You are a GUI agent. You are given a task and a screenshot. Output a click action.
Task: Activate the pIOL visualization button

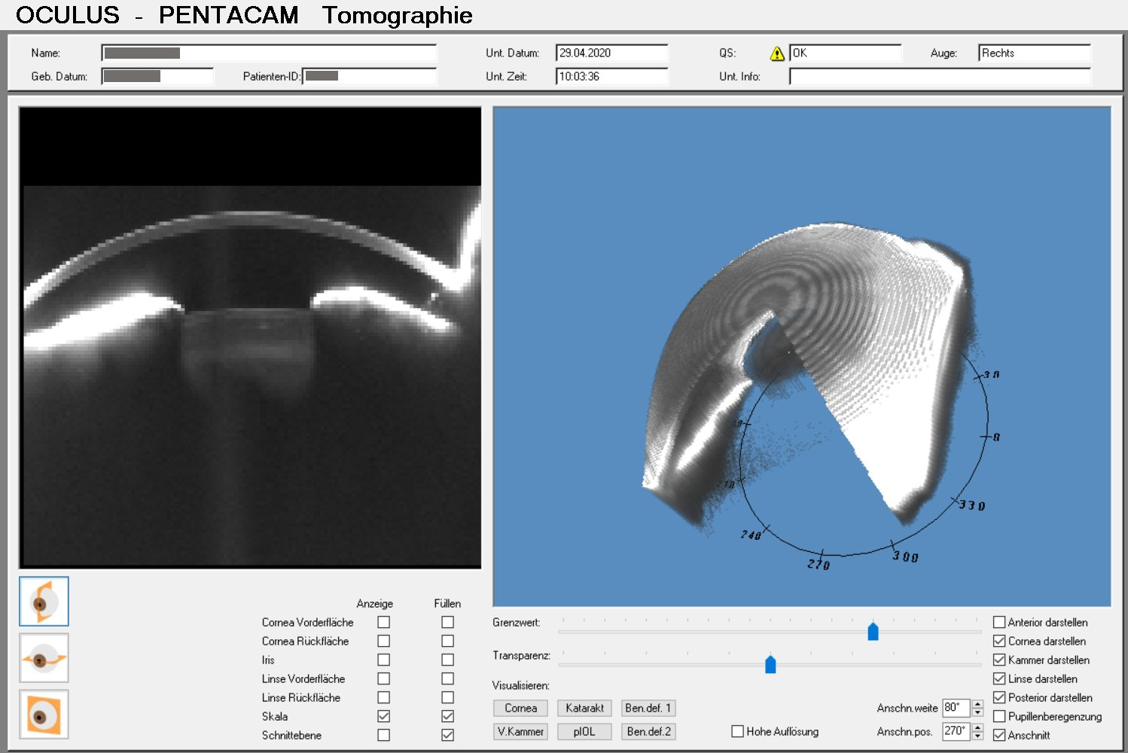(x=584, y=731)
